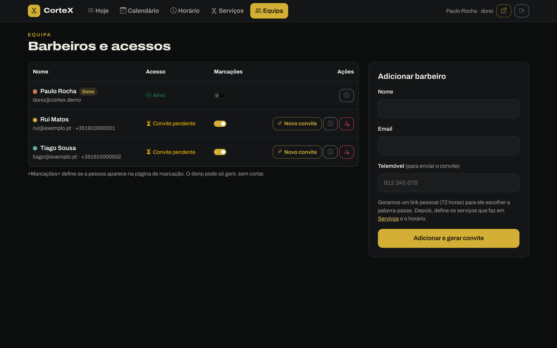The width and height of the screenshot is (557, 348).
Task: Generate Novo convite for Tiago Sousa
Action: click(297, 152)
